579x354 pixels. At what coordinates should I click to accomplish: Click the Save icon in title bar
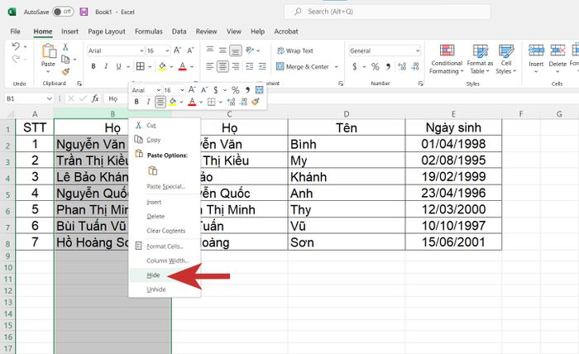(84, 12)
